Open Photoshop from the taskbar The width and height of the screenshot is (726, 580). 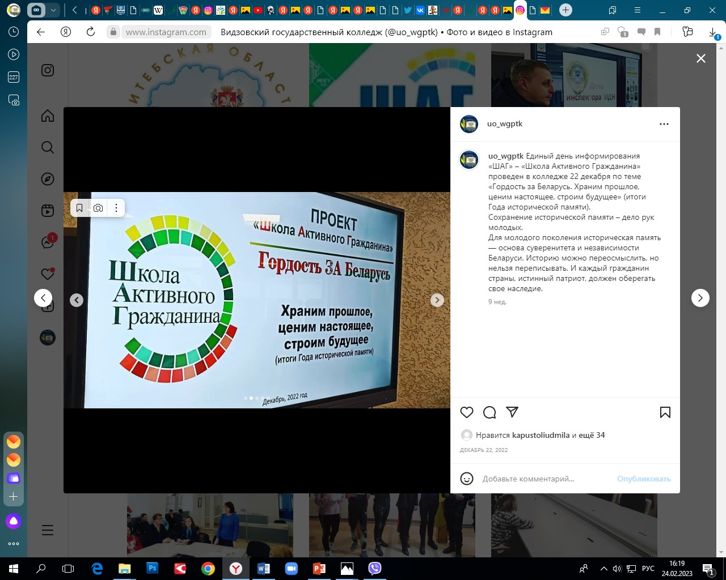point(152,568)
